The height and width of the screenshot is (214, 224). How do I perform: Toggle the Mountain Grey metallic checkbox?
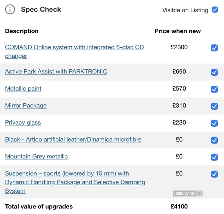(x=214, y=157)
